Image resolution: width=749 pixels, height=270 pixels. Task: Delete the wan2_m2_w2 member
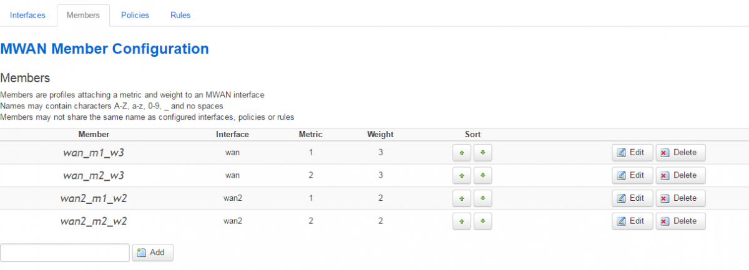point(680,221)
